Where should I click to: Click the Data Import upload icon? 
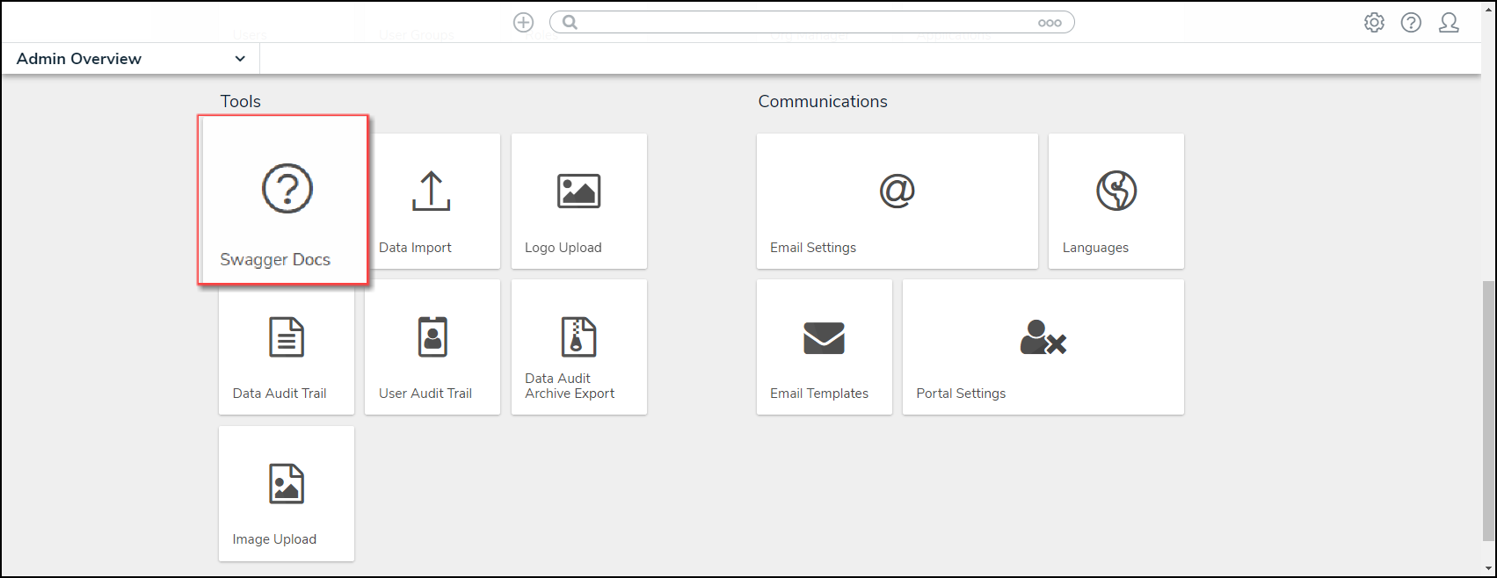(431, 191)
